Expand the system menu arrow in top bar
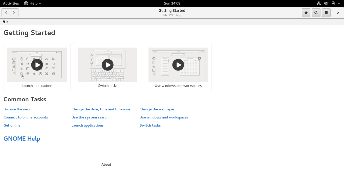 pyautogui.click(x=339, y=3)
